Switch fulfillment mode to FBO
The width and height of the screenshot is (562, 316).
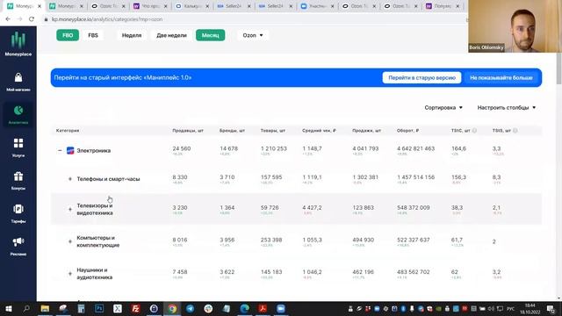click(68, 35)
